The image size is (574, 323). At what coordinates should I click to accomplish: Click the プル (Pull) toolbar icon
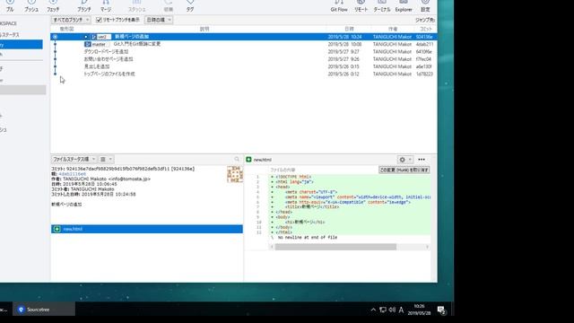10,6
